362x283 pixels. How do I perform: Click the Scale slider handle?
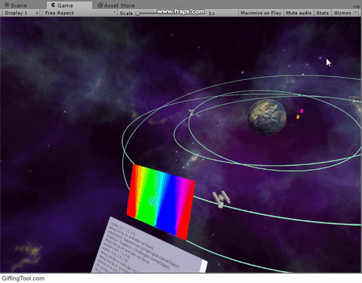click(x=137, y=14)
